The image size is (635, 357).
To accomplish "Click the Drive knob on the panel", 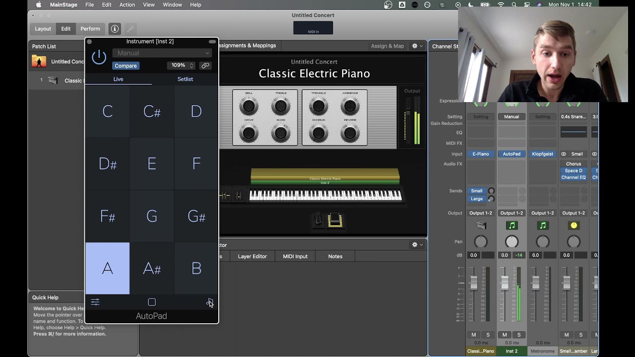I will pyautogui.click(x=249, y=132).
